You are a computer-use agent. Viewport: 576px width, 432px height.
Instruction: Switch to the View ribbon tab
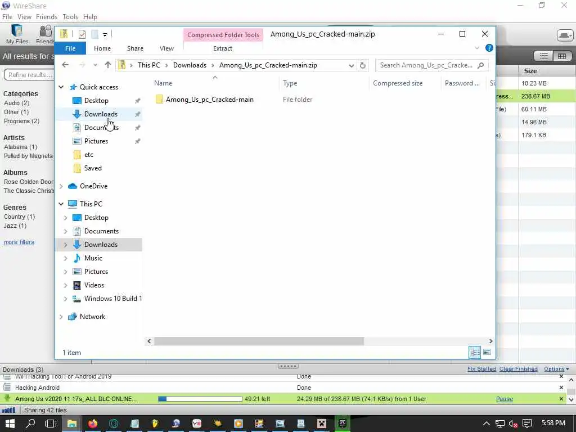coord(166,48)
